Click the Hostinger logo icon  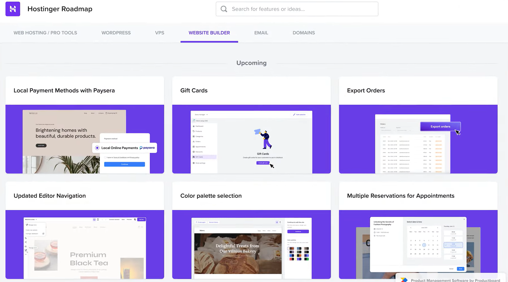point(13,9)
